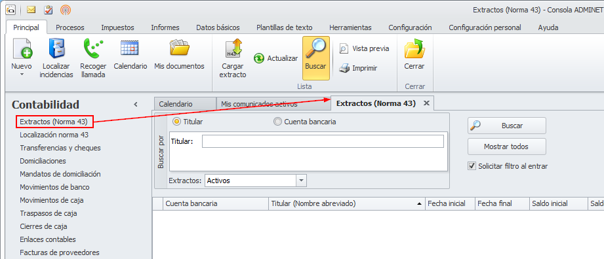Open the Calendario ribbon icon
604x259 pixels.
(x=130, y=48)
